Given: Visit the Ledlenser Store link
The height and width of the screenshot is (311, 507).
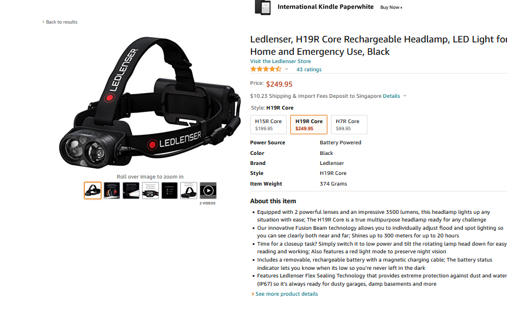Looking at the screenshot, I should 280,61.
